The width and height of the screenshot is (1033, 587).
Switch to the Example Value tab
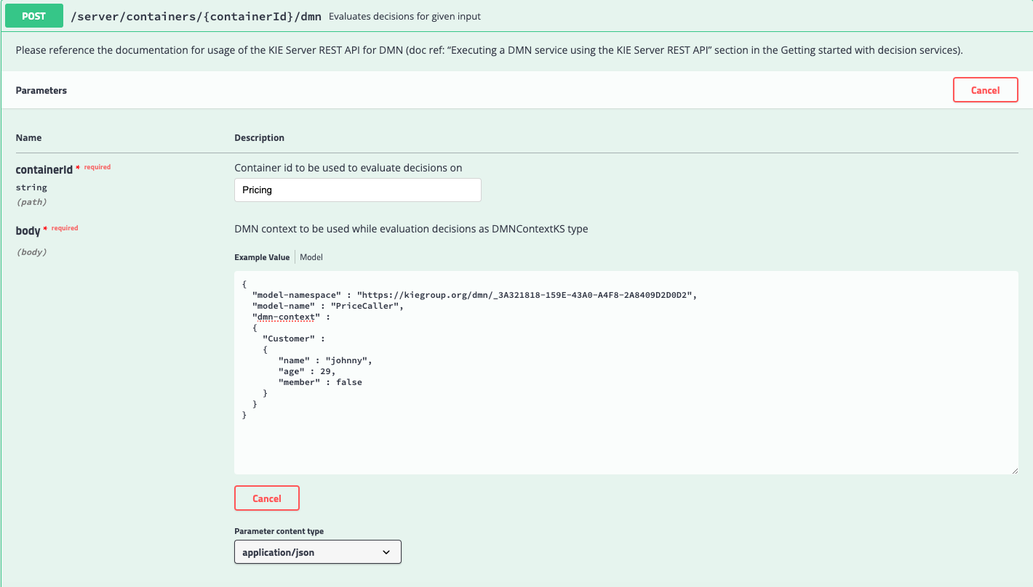262,257
